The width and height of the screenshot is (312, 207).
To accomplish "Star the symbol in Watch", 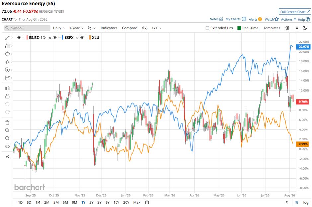I will 276,19.
